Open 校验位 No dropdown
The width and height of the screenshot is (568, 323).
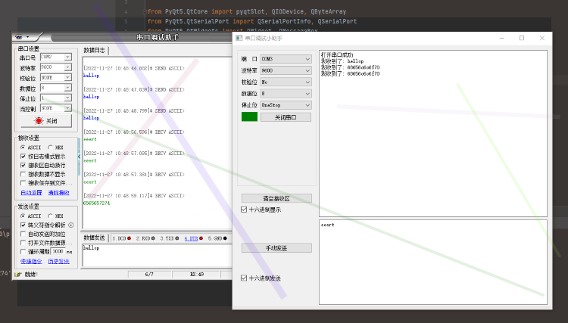point(286,82)
